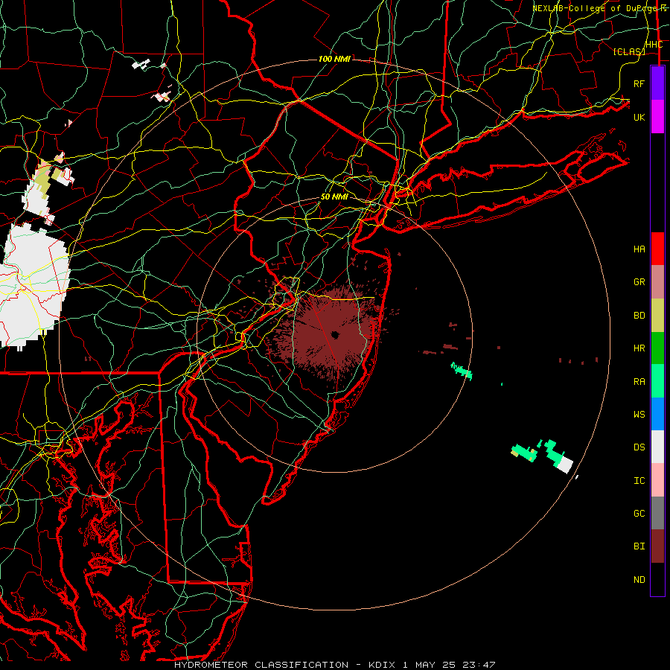Click the IC legend label

(x=639, y=481)
